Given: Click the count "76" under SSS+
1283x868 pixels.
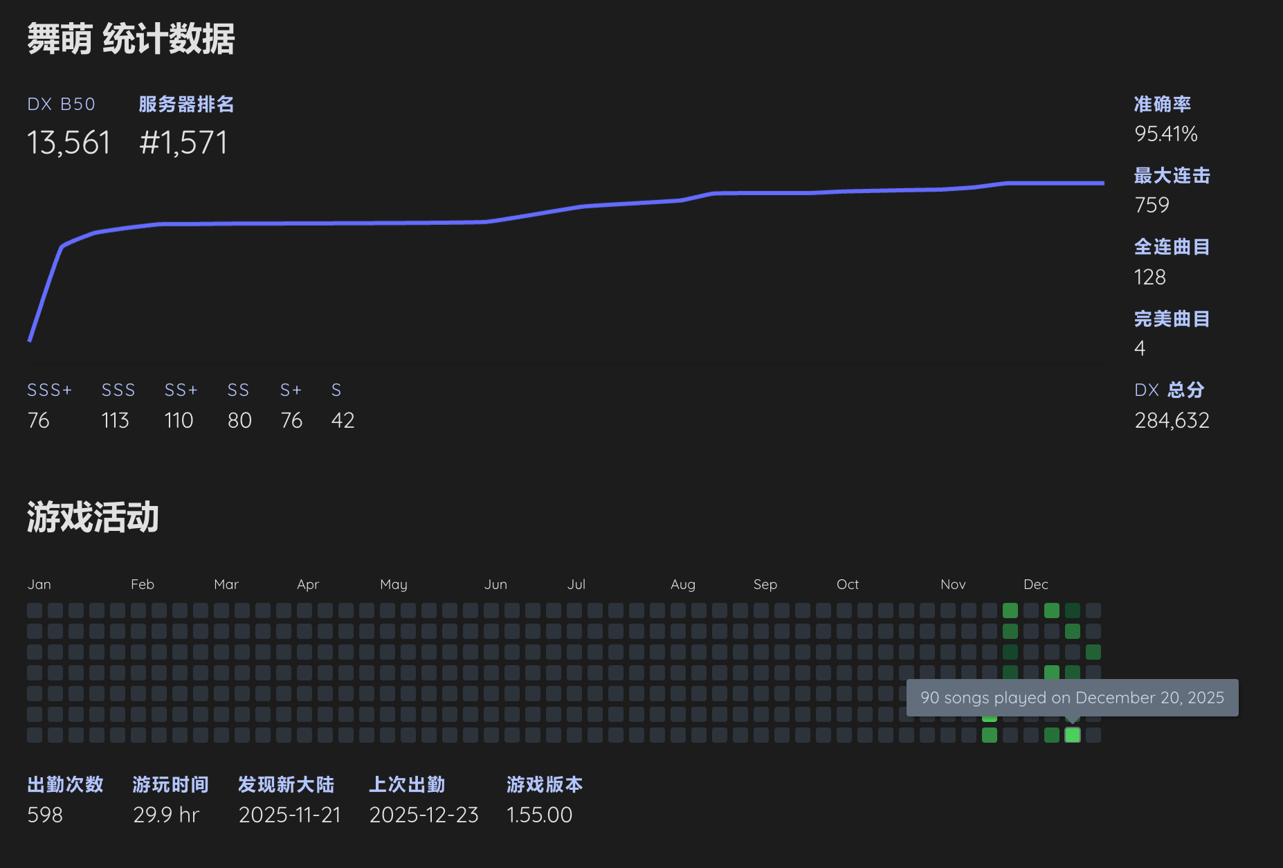Looking at the screenshot, I should pyautogui.click(x=39, y=420).
